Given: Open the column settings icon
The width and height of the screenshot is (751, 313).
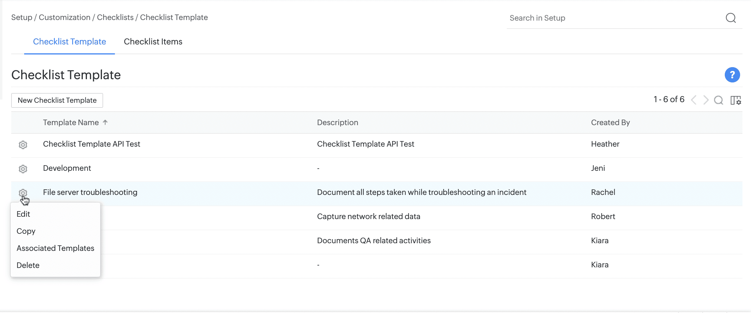Looking at the screenshot, I should [x=735, y=100].
